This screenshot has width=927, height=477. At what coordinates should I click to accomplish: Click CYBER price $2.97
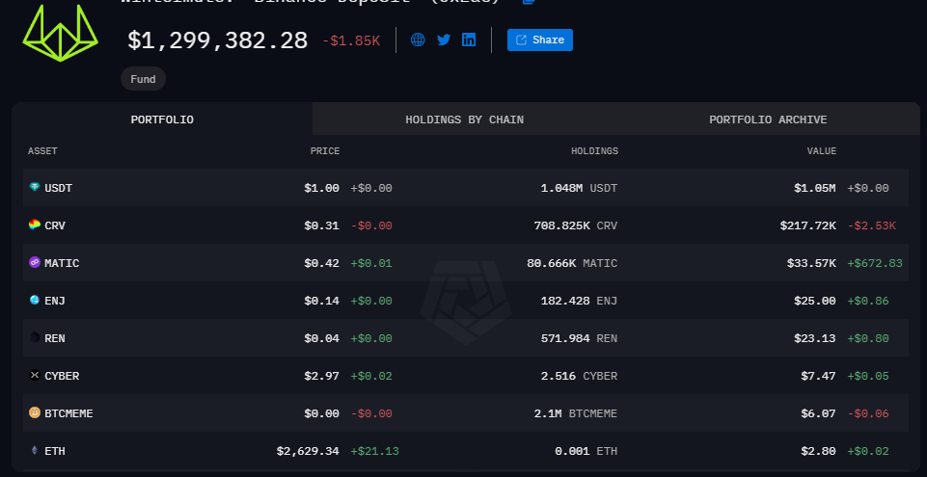[x=321, y=376]
